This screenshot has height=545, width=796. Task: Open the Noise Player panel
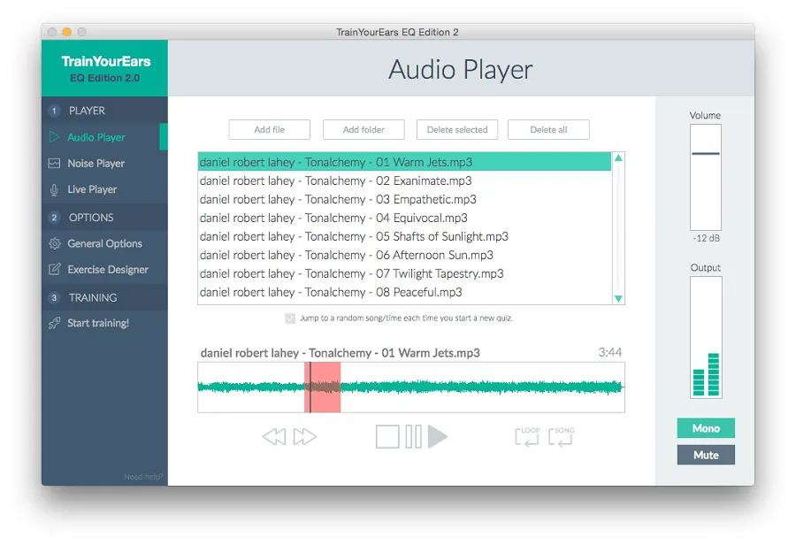98,163
